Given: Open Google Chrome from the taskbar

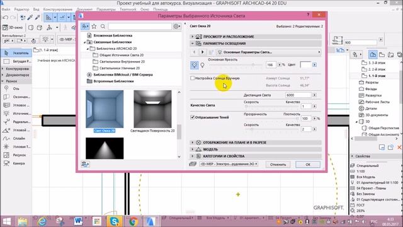Looking at the screenshot, I should [x=133, y=221].
